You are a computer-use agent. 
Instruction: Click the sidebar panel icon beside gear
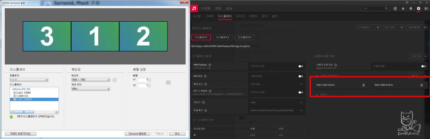[x=426, y=8]
